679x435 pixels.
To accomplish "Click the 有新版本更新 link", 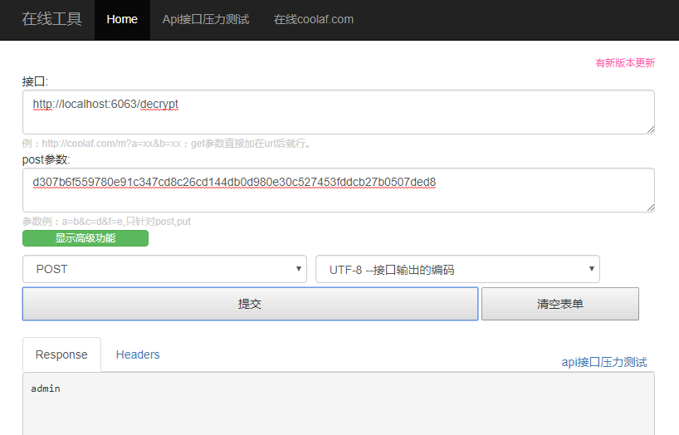I will tap(625, 63).
